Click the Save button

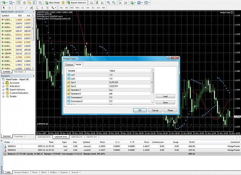165,102
